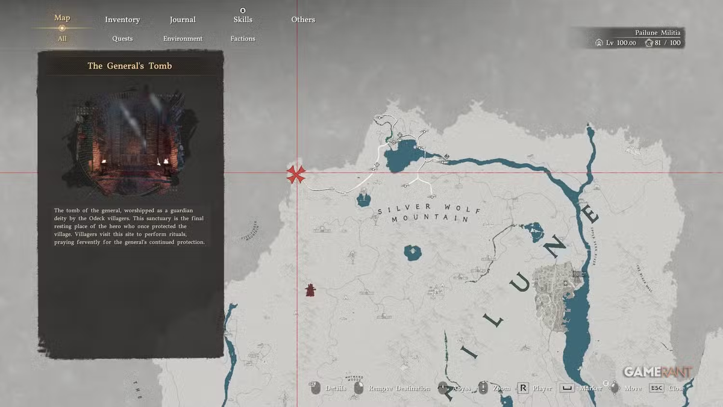Switch to the Inventory tab
Screen dimensions: 723x407
[x=122, y=20]
